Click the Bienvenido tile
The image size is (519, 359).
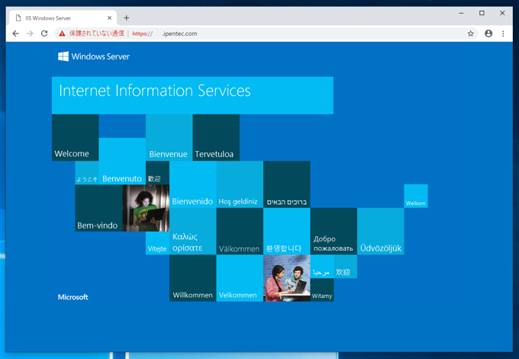coord(192,184)
